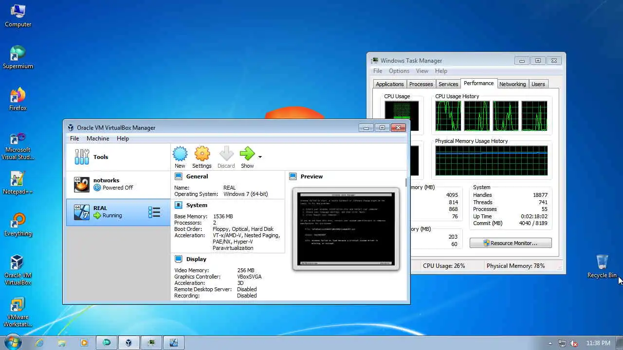623x350 pixels.
Task: Click the General section header
Action: [197, 176]
